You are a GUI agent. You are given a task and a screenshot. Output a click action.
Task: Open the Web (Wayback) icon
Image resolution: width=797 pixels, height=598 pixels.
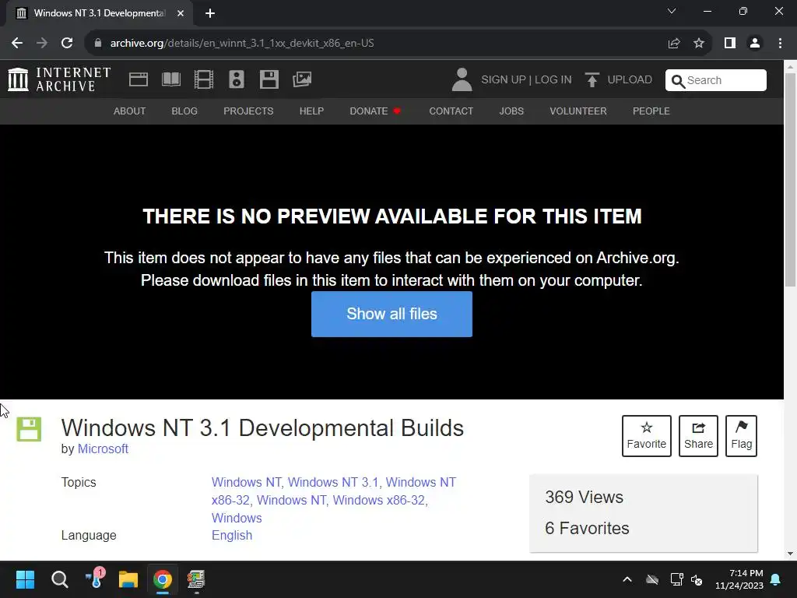(139, 79)
